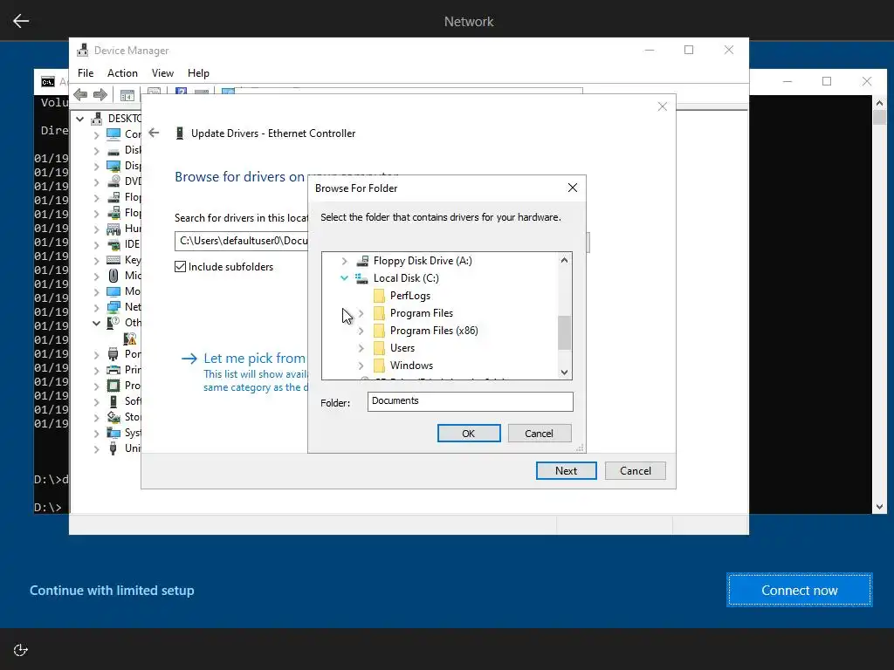Click the Processors category icon
Image resolution: width=894 pixels, height=670 pixels.
(113, 386)
